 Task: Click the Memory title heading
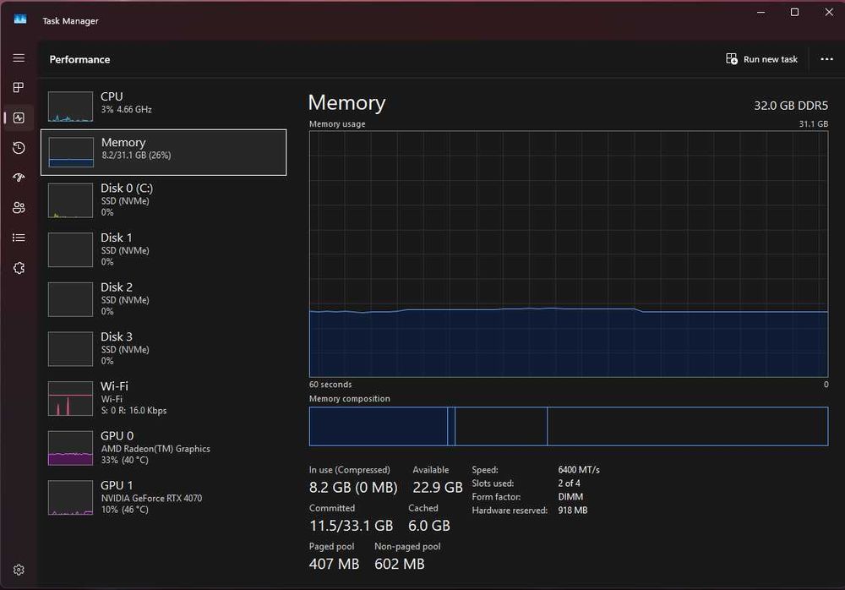point(346,102)
